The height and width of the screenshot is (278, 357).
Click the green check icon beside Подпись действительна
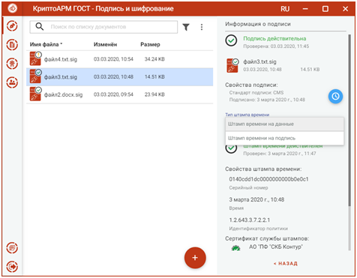click(x=231, y=40)
